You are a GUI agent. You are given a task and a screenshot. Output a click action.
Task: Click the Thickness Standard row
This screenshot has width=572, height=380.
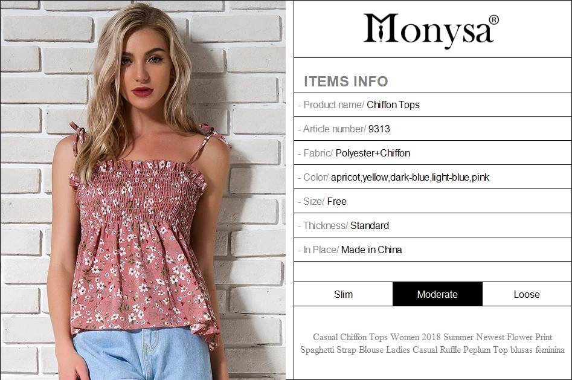tap(432, 225)
